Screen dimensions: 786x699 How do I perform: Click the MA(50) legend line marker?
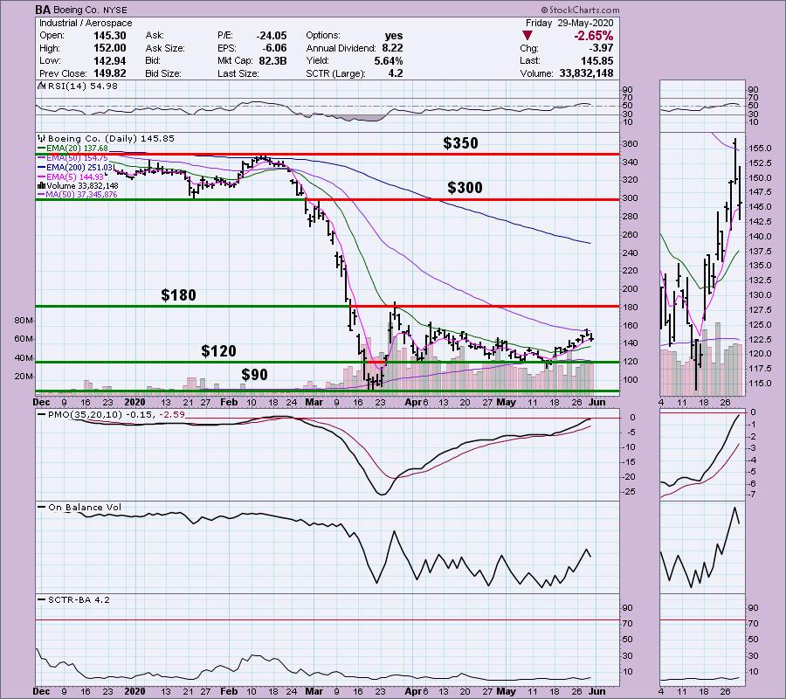pos(44,195)
